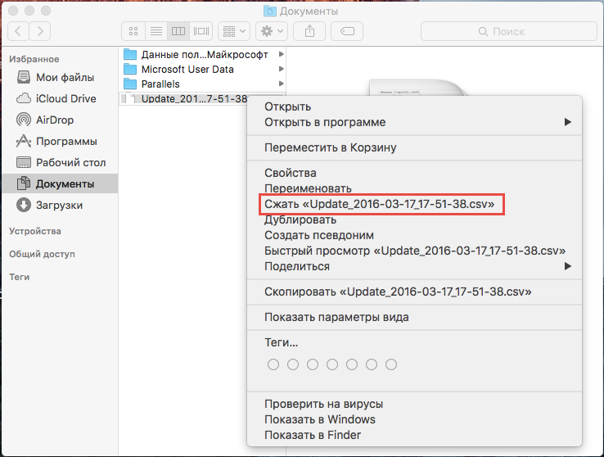Choose Переместить в Корзину
The height and width of the screenshot is (457, 604).
tap(414, 147)
